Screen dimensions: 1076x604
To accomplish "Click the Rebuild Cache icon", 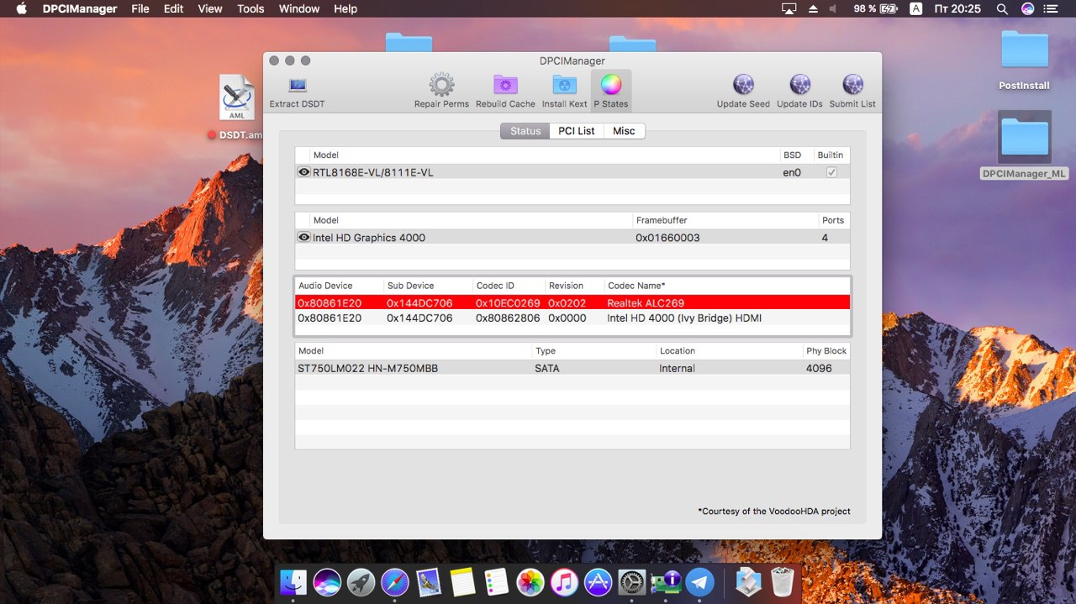I will 505,86.
